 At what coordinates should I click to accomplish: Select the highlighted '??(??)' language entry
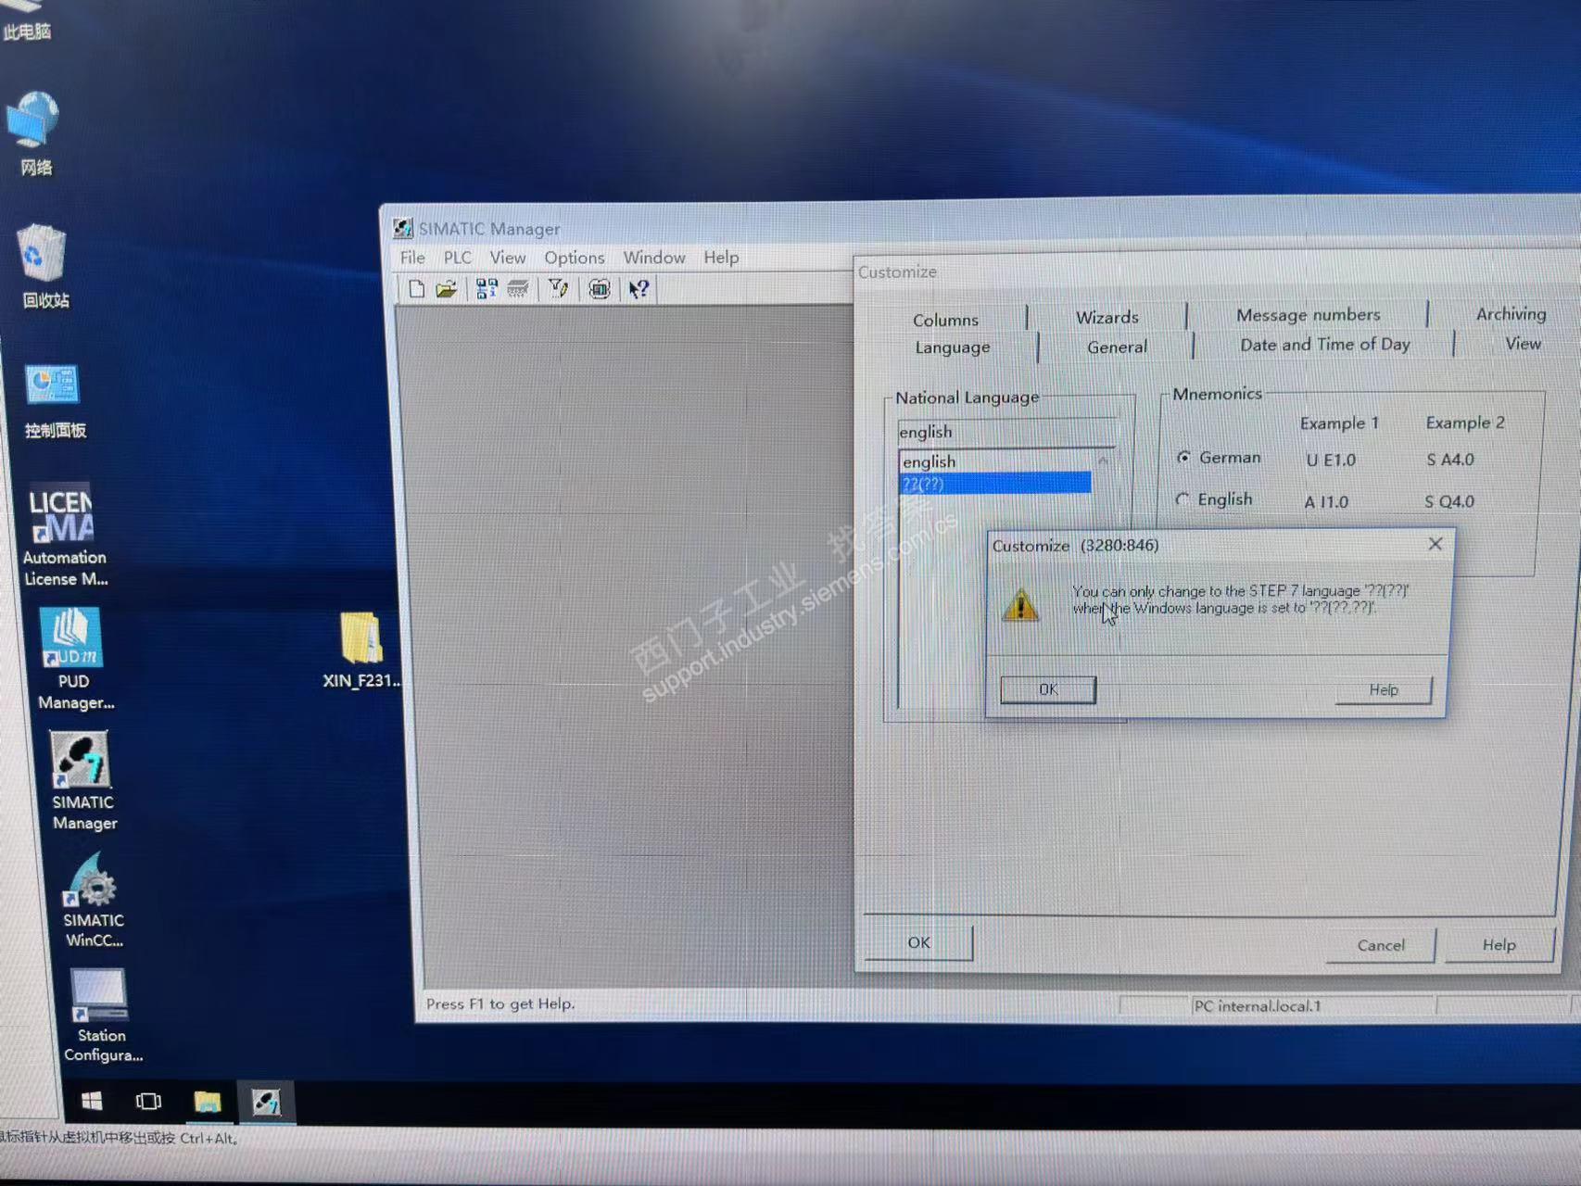995,484
